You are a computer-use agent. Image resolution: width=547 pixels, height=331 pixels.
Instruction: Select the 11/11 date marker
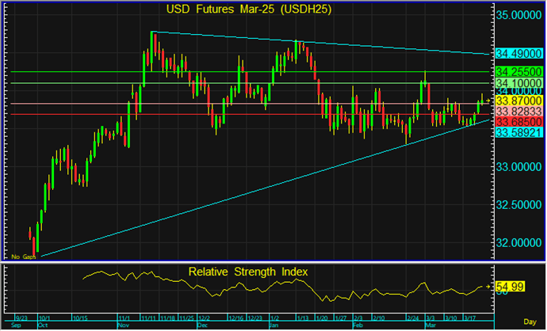148,317
